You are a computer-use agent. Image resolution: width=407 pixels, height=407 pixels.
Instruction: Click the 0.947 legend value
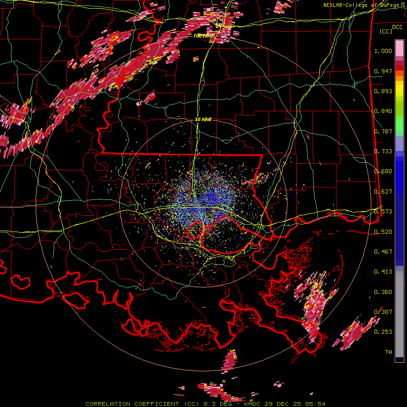tap(383, 71)
